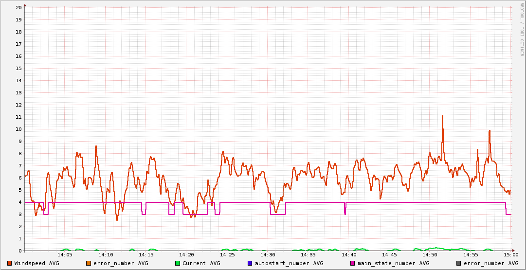526x270 pixels.
Task: Click the 14:55 time axis label
Action: [x=471, y=255]
